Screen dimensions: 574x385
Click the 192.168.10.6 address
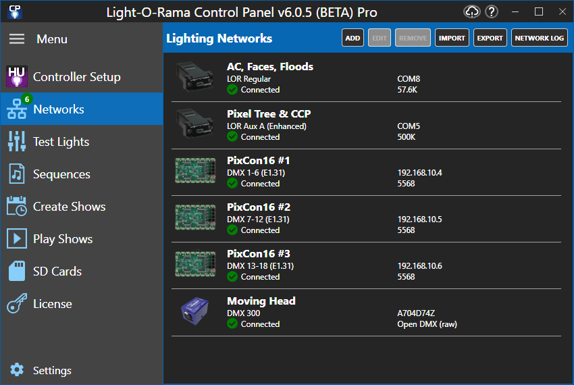419,265
